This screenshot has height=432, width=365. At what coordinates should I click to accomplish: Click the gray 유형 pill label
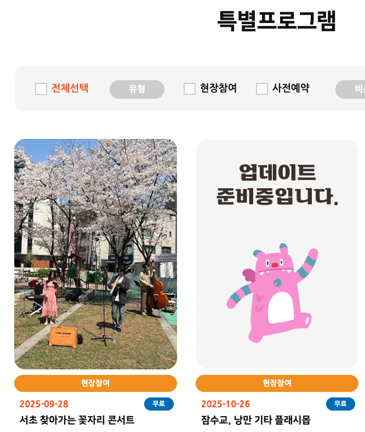tap(137, 89)
